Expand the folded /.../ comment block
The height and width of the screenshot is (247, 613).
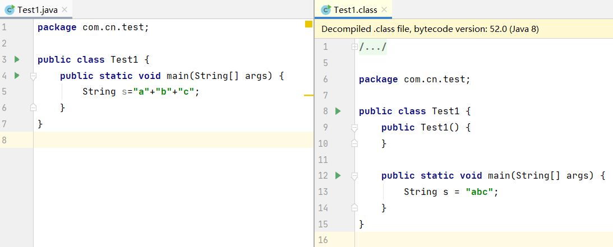pyautogui.click(x=354, y=47)
